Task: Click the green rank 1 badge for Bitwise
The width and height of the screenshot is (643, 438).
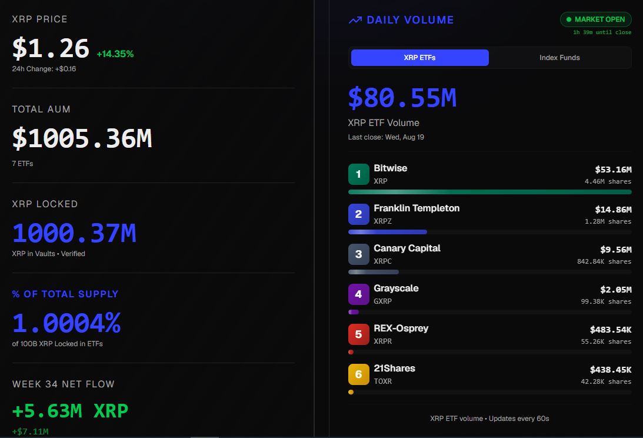Action: pos(358,174)
